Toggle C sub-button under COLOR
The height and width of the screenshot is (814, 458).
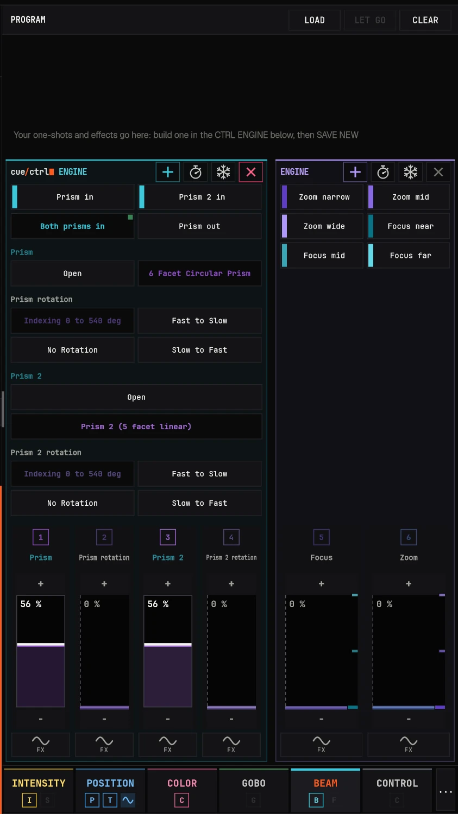click(181, 800)
